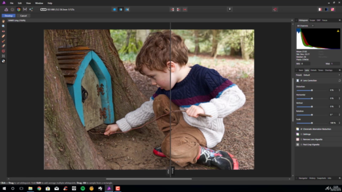Switch to the Scope tab
Image resolution: width=342 pixels, height=192 pixels.
click(x=312, y=20)
